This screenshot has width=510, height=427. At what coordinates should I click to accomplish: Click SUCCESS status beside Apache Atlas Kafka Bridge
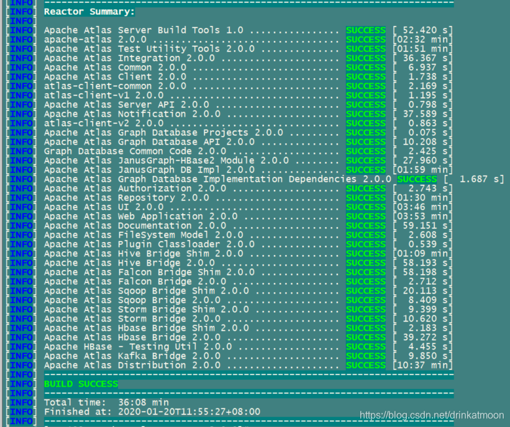(x=366, y=356)
